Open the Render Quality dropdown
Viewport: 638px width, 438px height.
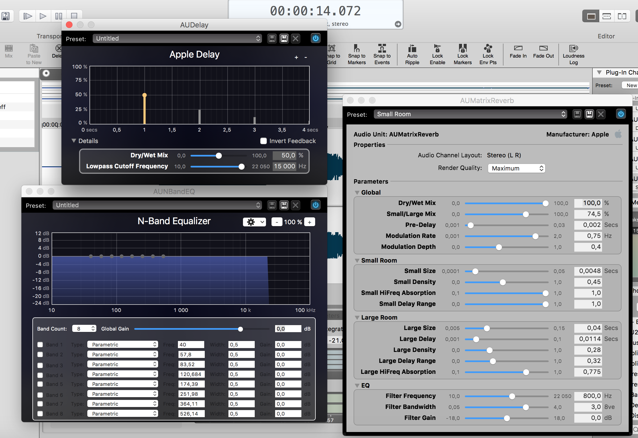[x=516, y=168]
